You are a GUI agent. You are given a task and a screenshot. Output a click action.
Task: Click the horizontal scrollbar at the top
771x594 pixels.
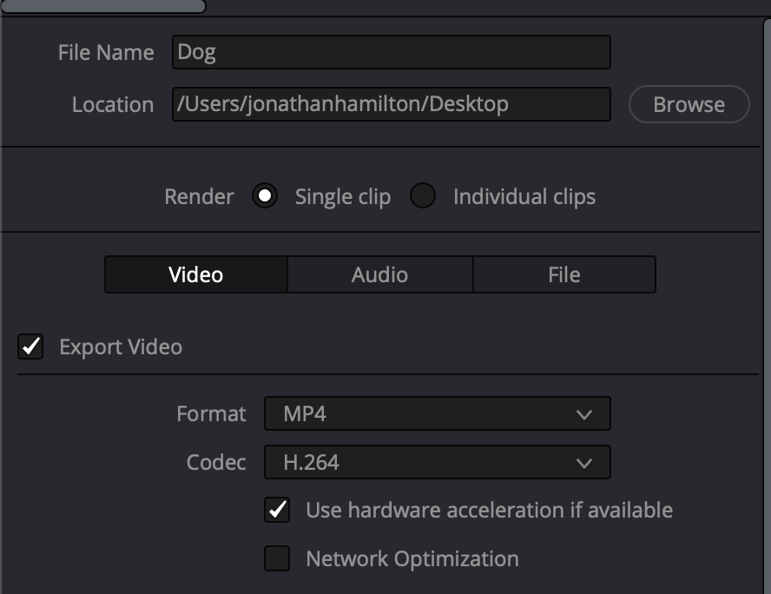click(103, 6)
